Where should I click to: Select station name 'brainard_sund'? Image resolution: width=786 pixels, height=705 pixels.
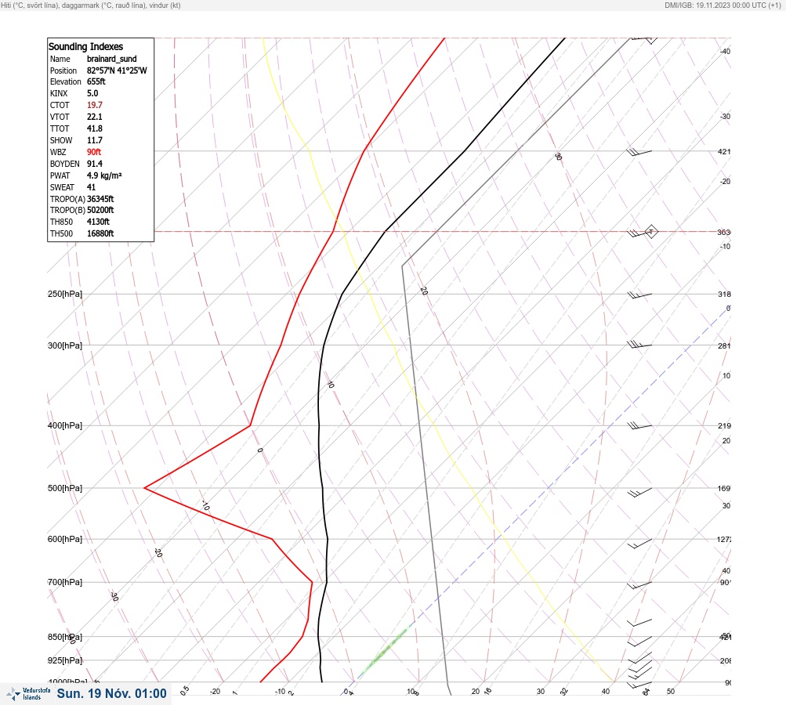(x=112, y=59)
